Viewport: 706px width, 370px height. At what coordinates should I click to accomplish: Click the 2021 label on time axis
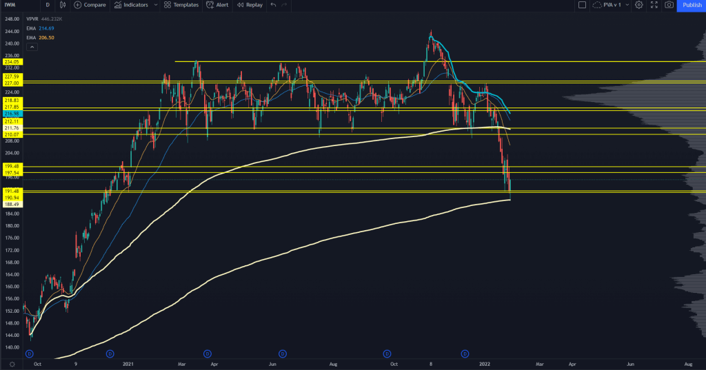pos(128,364)
